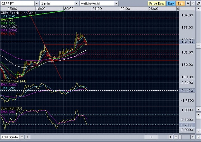201x142 pixels.
Task: Click the 22:00 time axis label
Action: [125, 9]
